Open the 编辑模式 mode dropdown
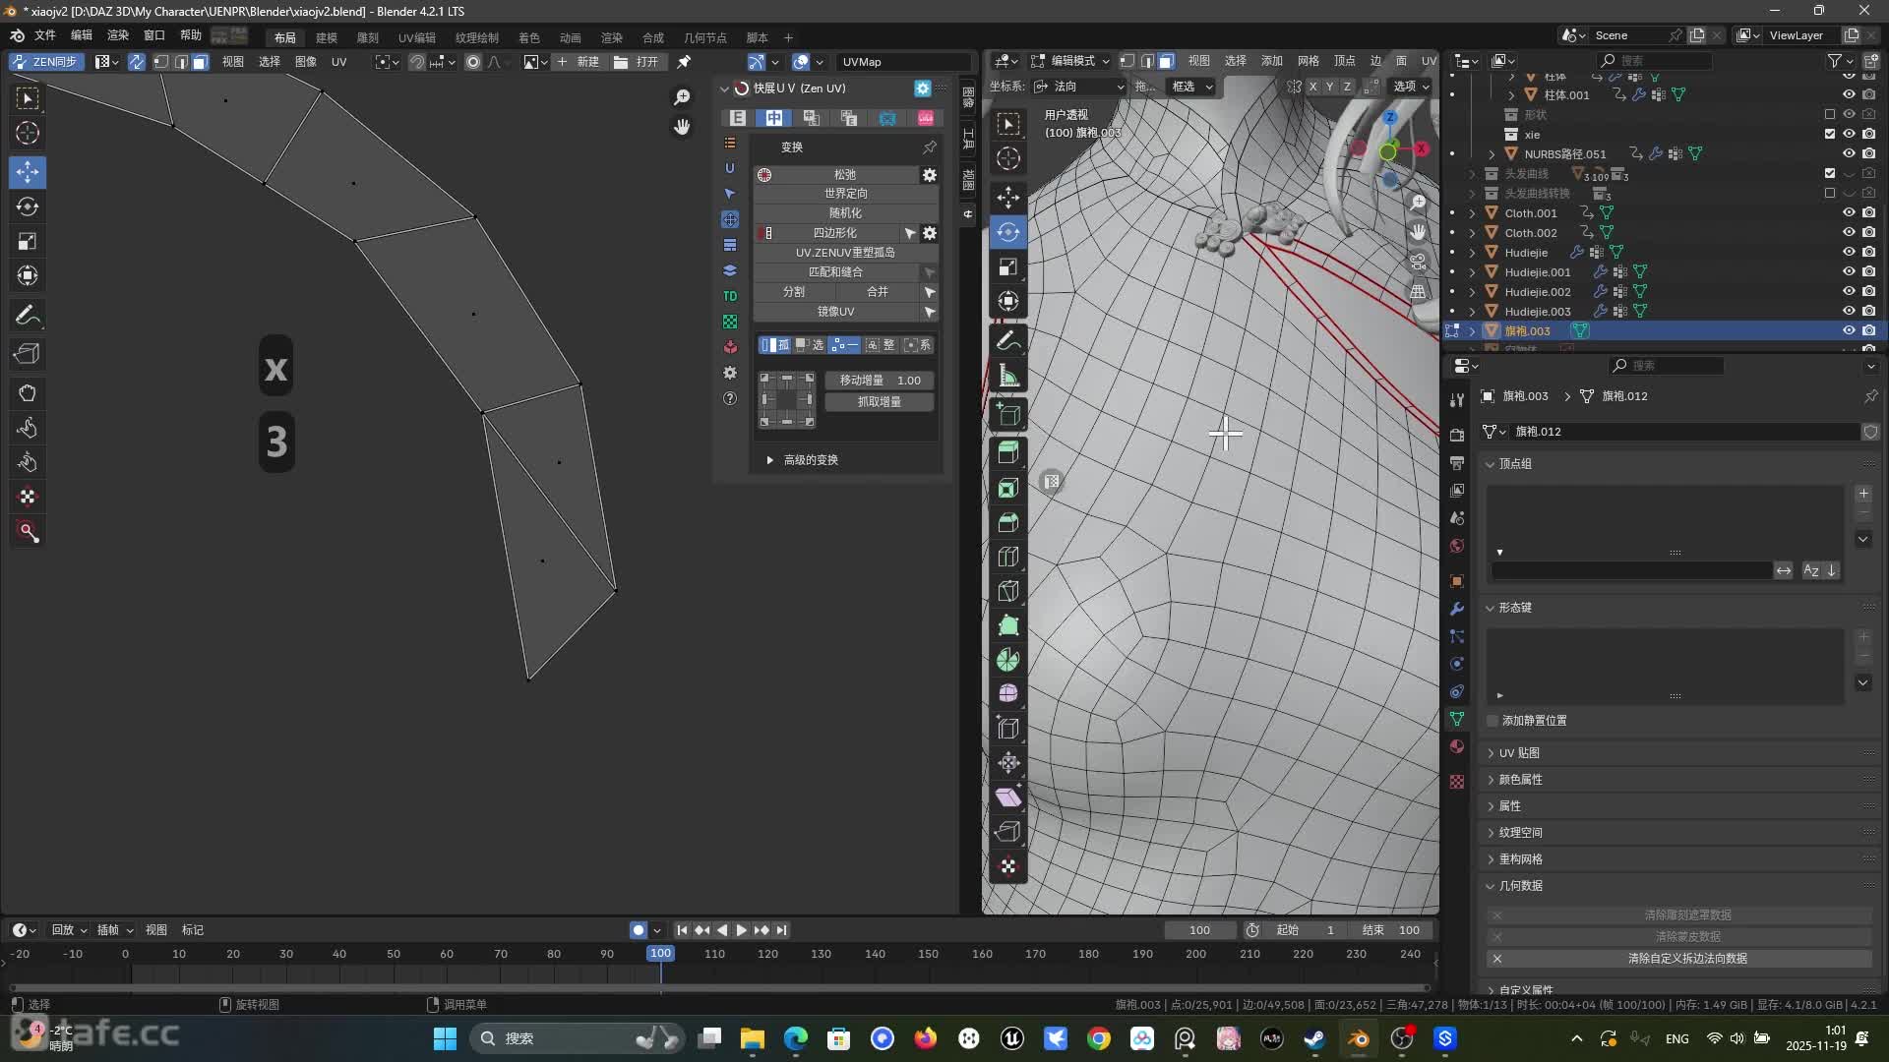Image resolution: width=1889 pixels, height=1062 pixels. pyautogui.click(x=1072, y=60)
